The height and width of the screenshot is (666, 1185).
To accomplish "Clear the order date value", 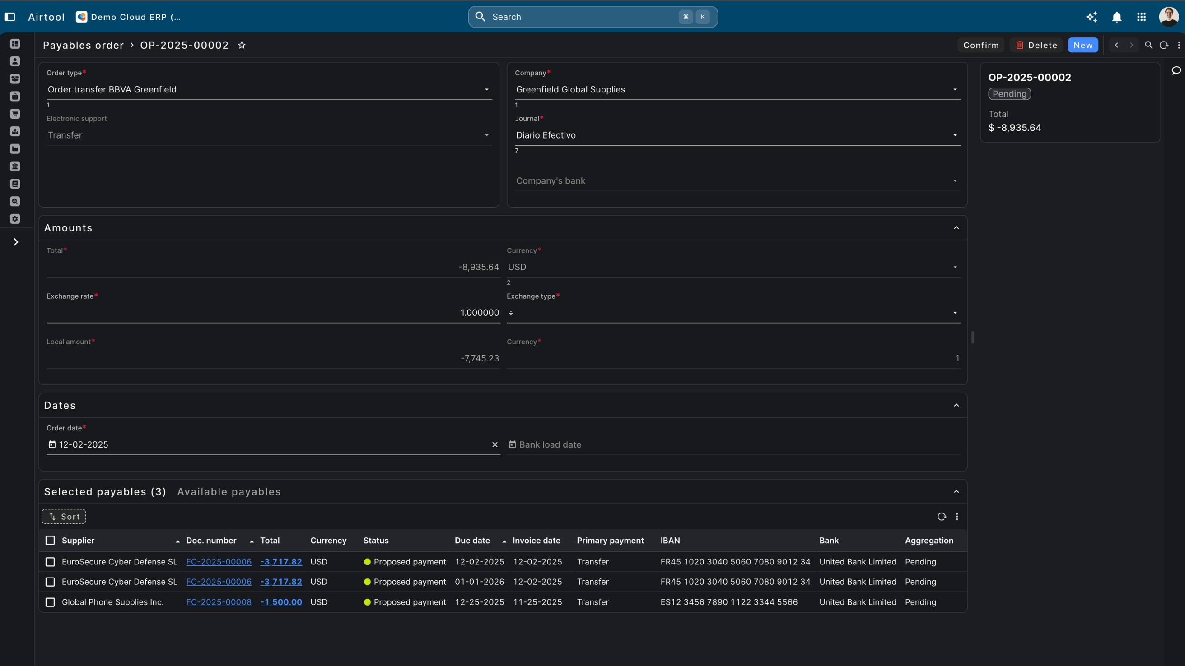I will point(495,444).
